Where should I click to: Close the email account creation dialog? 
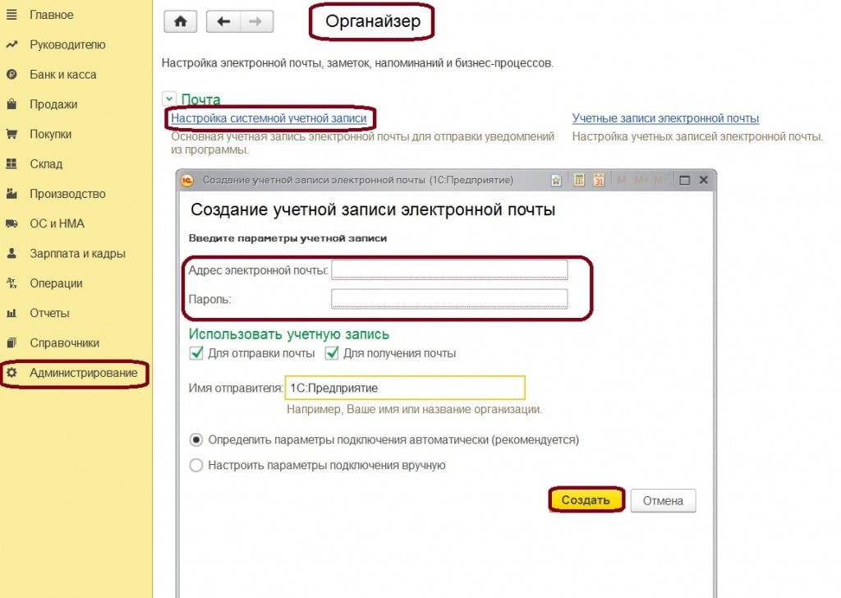(704, 180)
